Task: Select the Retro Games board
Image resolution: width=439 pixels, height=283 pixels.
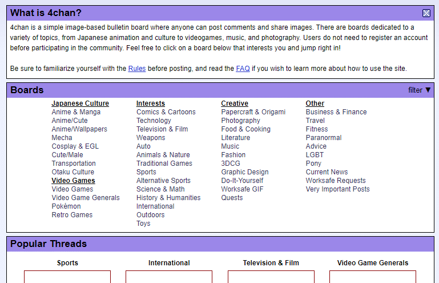Action: [72, 215]
